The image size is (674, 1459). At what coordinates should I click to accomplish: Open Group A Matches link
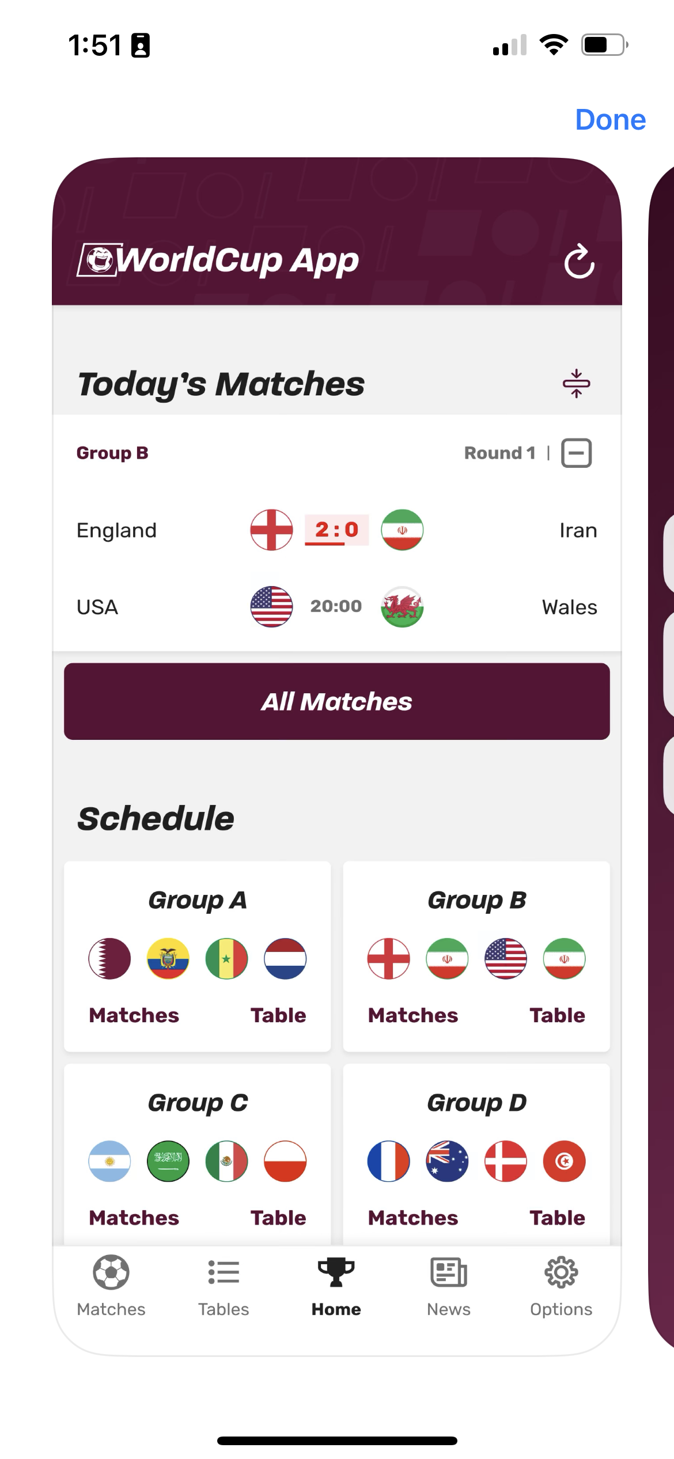tap(134, 1015)
